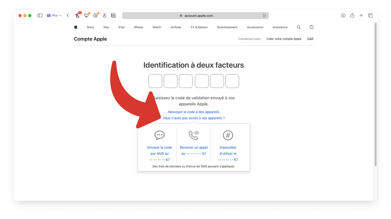
Task: Focus the second verification code box
Action: click(170, 81)
